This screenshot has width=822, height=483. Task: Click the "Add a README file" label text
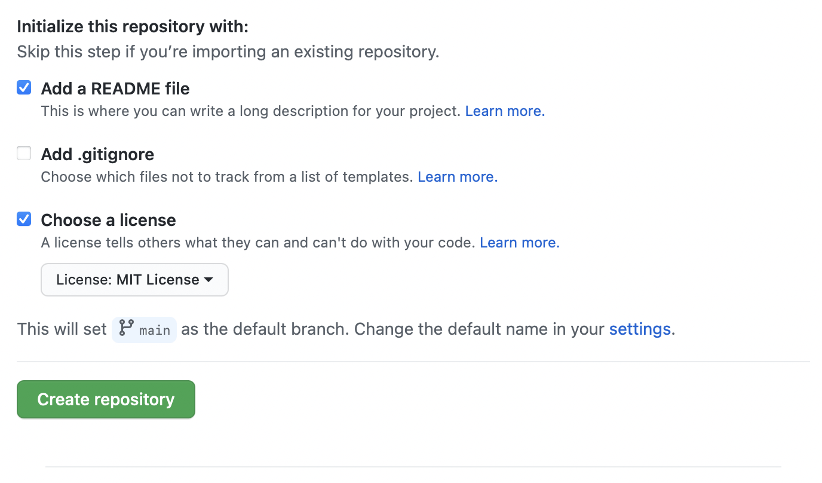click(115, 88)
